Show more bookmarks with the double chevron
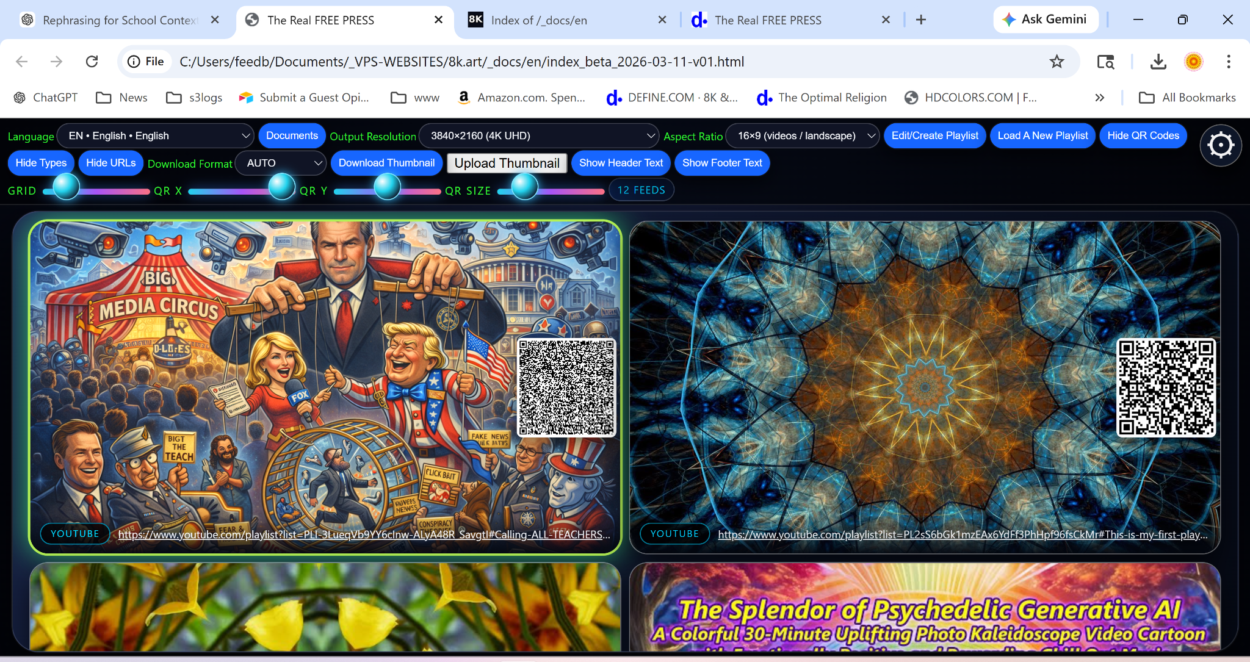1250x662 pixels. (x=1099, y=98)
